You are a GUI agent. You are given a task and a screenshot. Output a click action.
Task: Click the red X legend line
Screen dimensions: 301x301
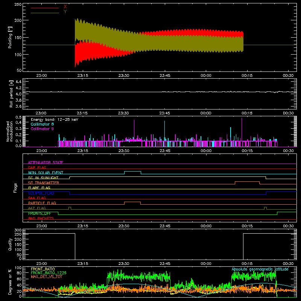[45, 8]
